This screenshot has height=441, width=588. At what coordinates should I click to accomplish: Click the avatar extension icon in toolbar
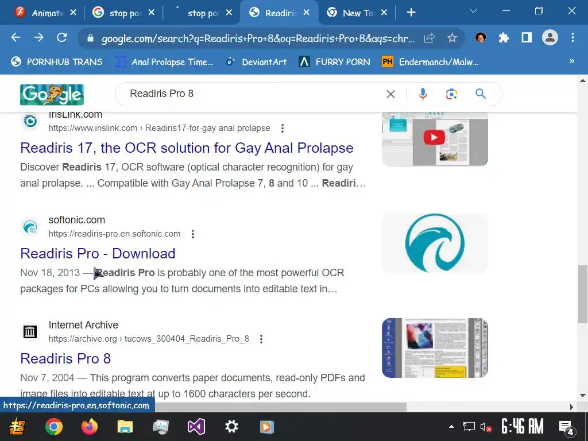coord(481,37)
